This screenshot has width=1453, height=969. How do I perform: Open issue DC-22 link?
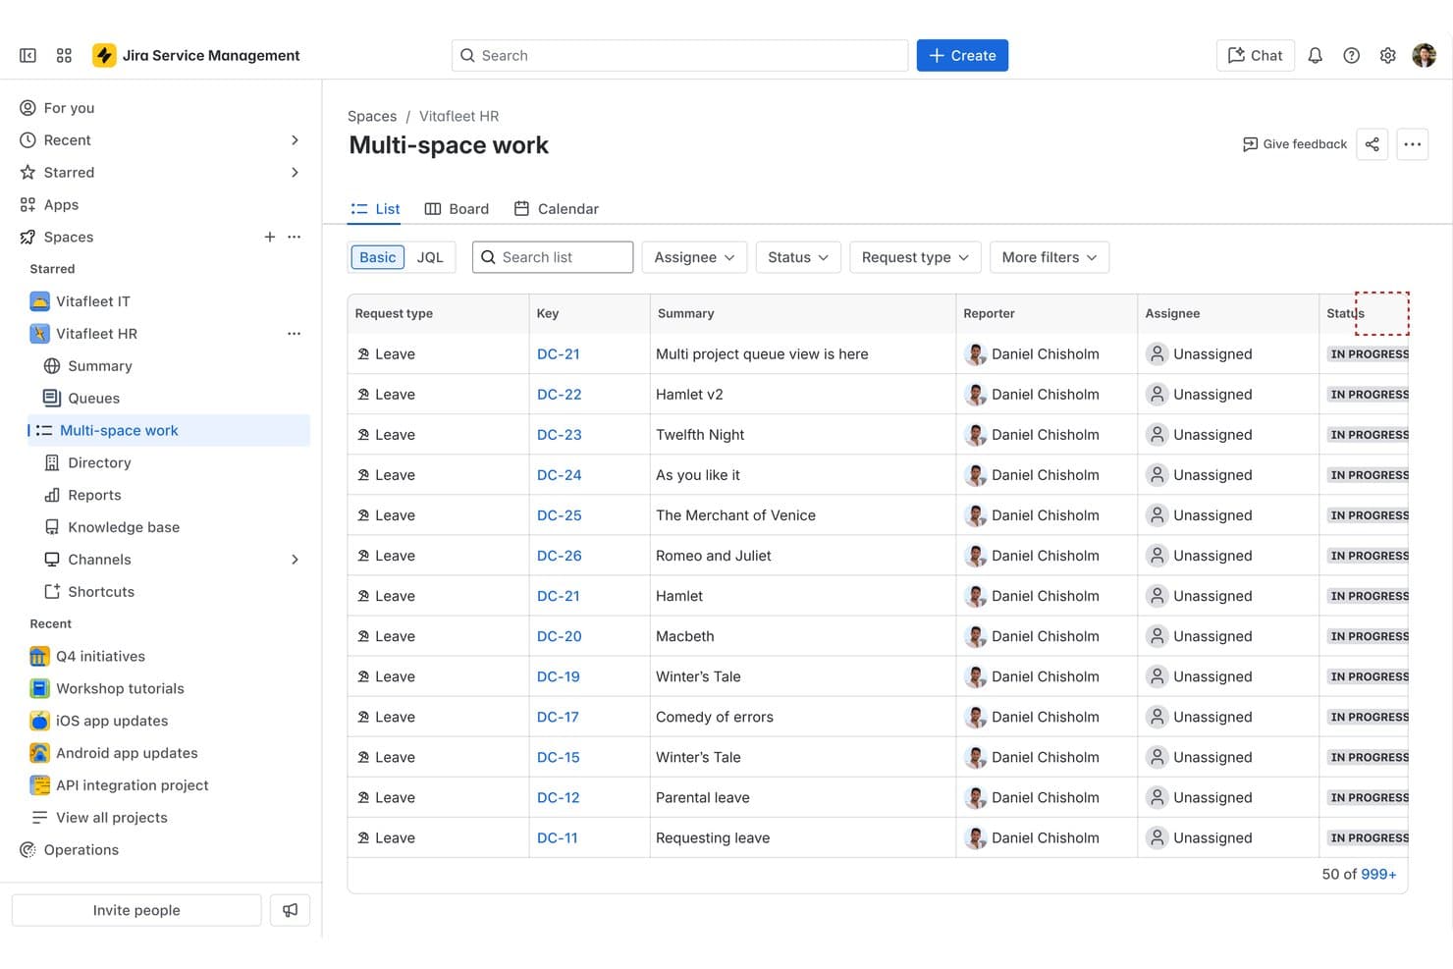(x=560, y=395)
